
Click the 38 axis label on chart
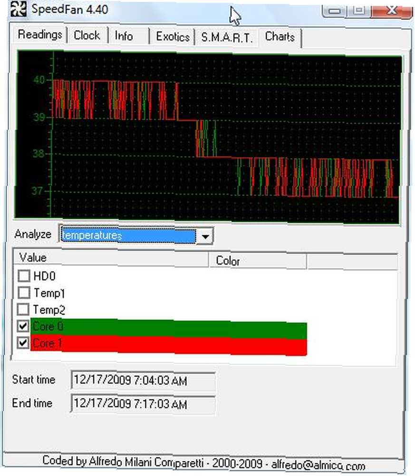pyautogui.click(x=39, y=154)
